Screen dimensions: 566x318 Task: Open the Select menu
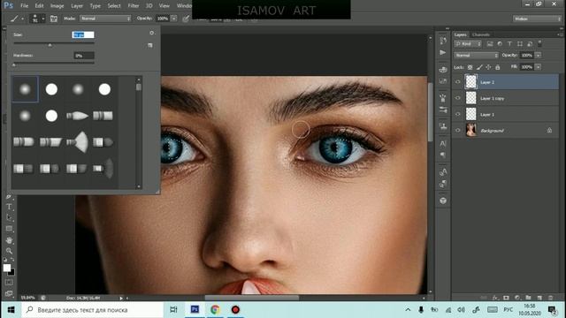[x=114, y=6]
